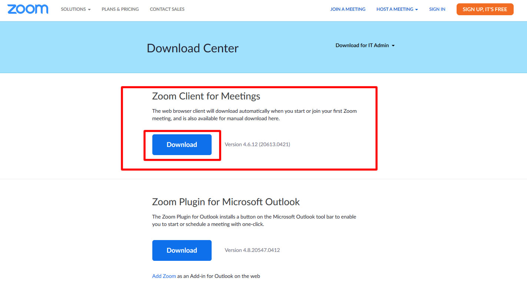Image resolution: width=527 pixels, height=292 pixels.
Task: Open the CONTACT SALES page
Action: tap(167, 9)
